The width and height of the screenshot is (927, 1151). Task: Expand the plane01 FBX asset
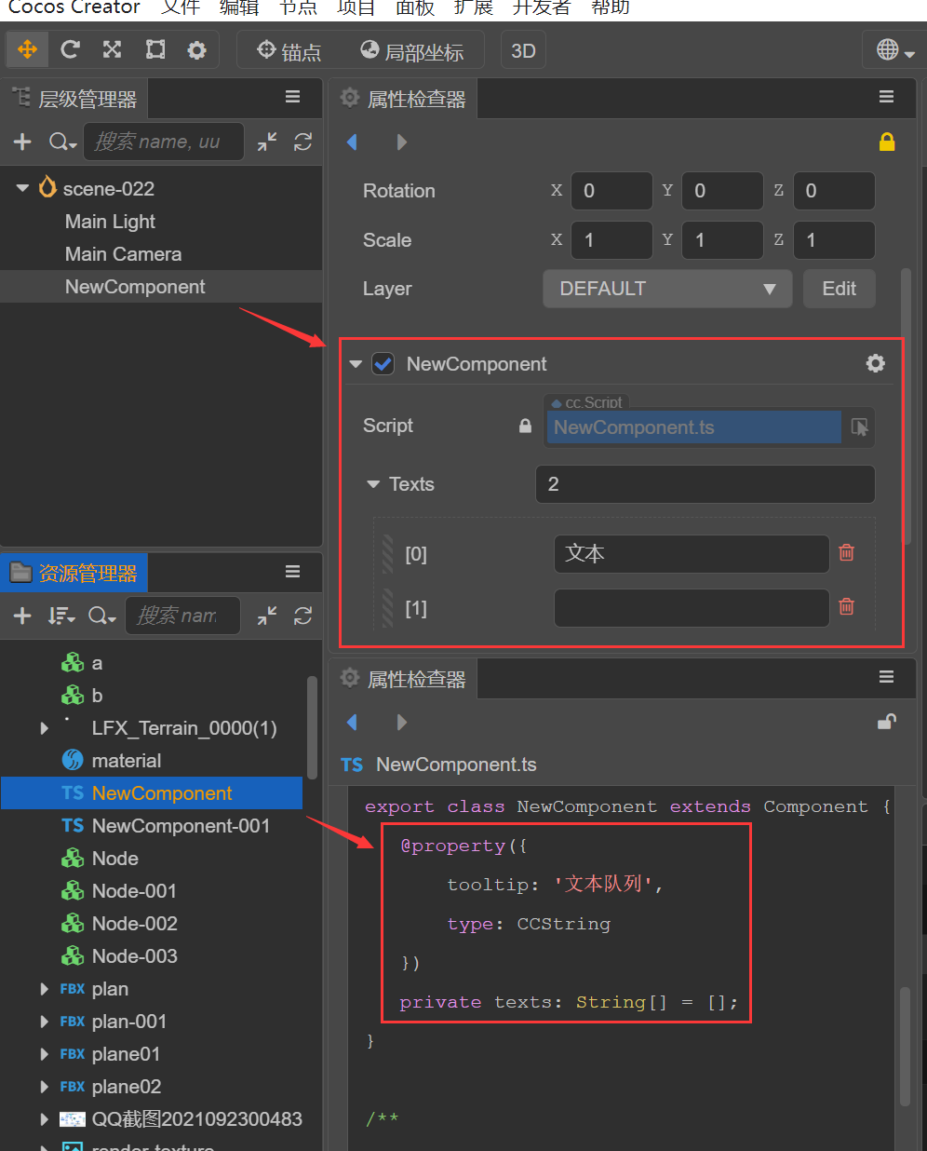tap(44, 1054)
